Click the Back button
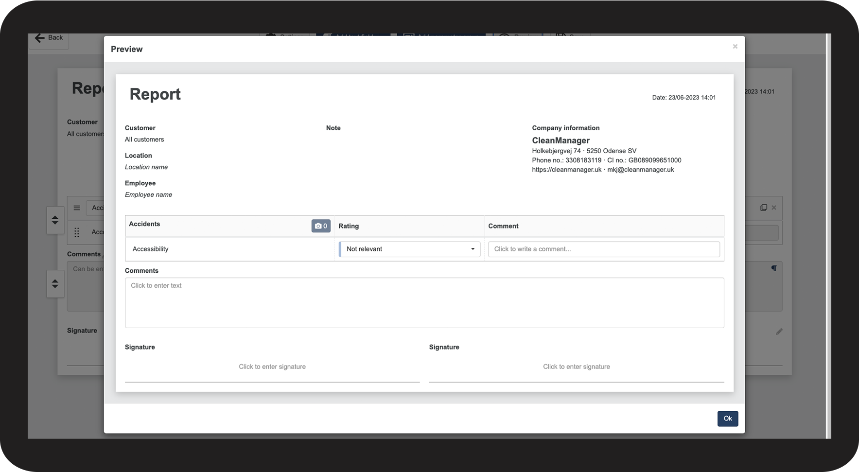This screenshot has height=472, width=859. pos(49,38)
